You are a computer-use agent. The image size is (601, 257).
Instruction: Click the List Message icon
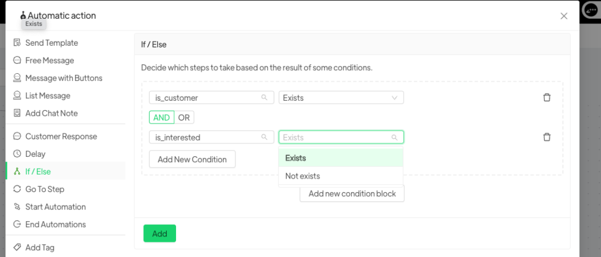coord(17,95)
